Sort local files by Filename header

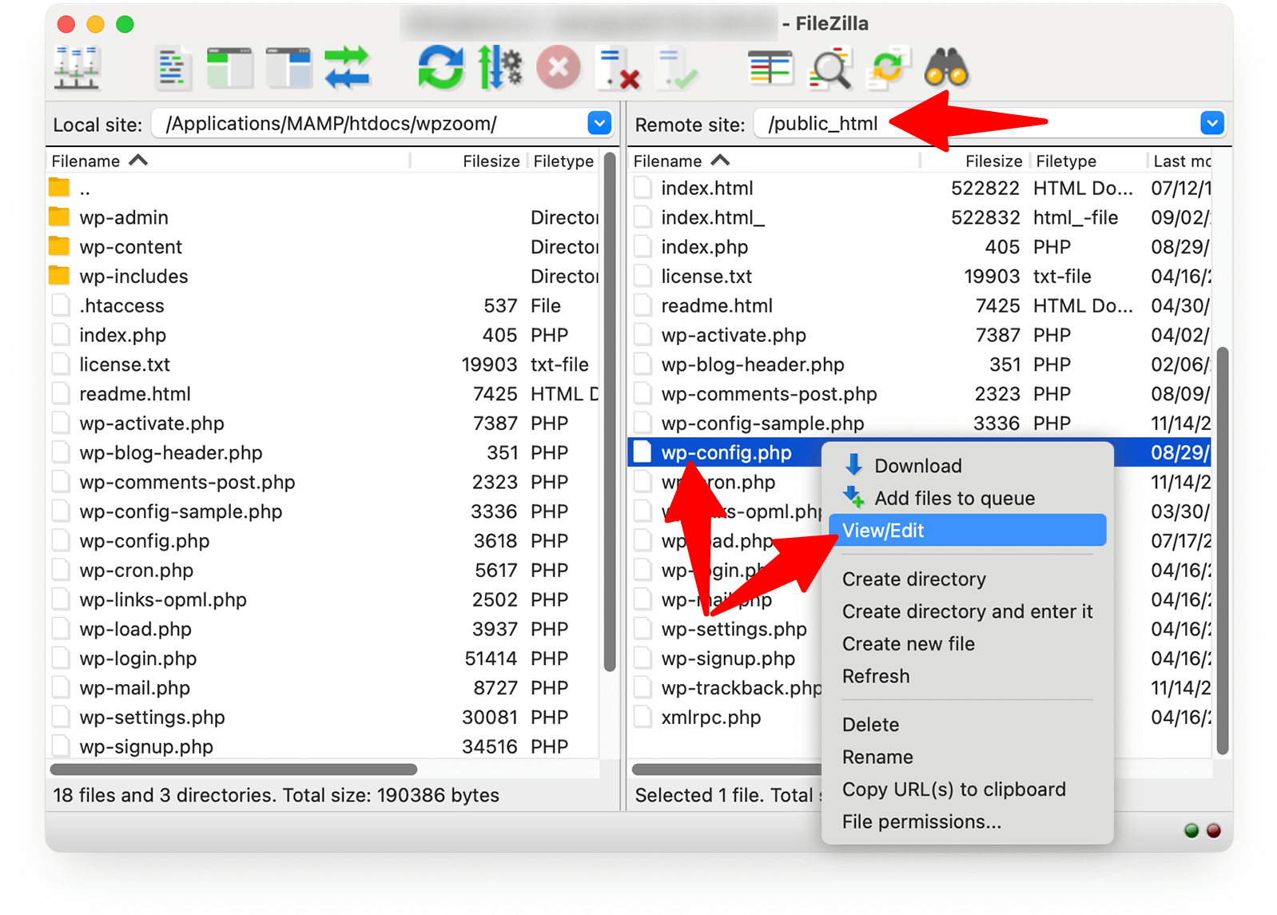pyautogui.click(x=229, y=161)
